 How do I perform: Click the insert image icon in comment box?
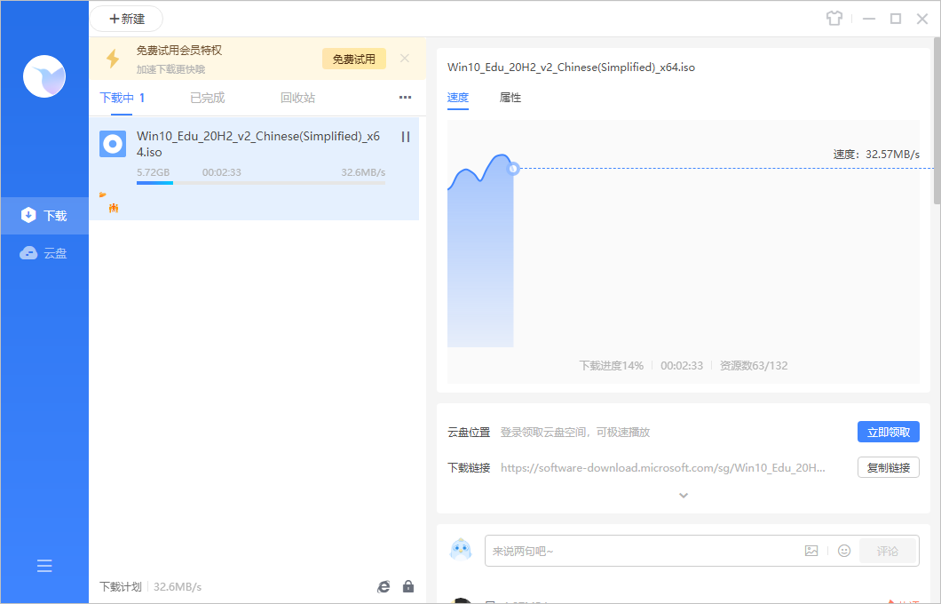click(x=811, y=551)
